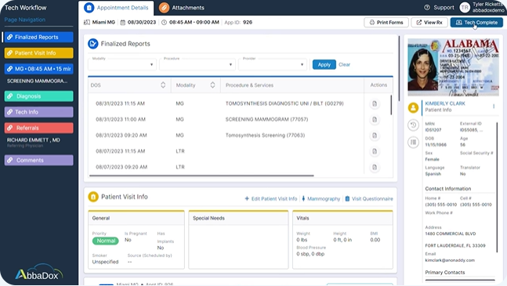The image size is (507, 286).
Task: Open the Visit Questionnaire link
Action: (369, 199)
